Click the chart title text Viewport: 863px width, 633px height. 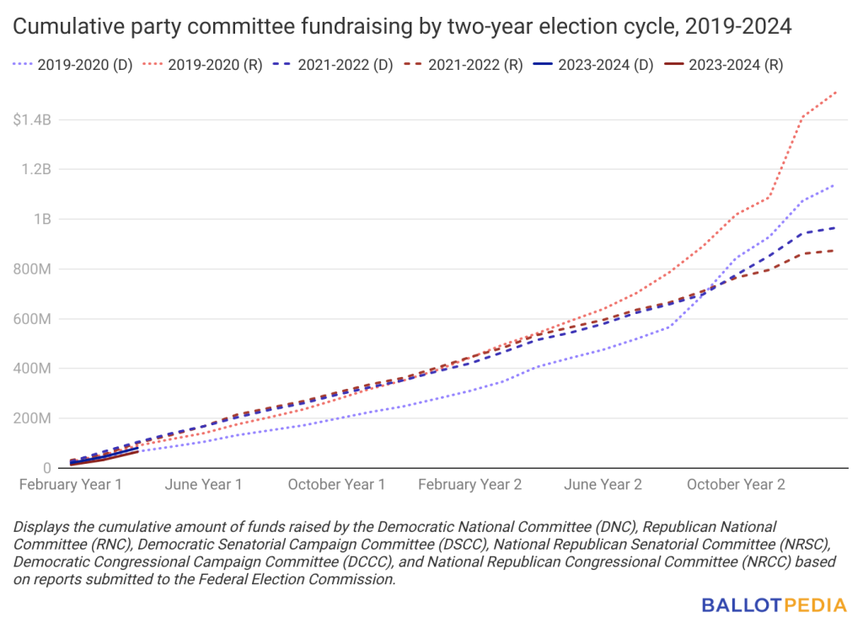pyautogui.click(x=402, y=26)
